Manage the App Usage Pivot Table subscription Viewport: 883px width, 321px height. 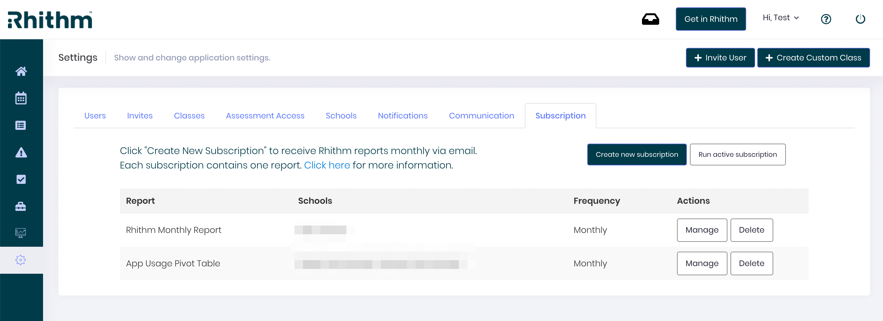[x=702, y=263]
